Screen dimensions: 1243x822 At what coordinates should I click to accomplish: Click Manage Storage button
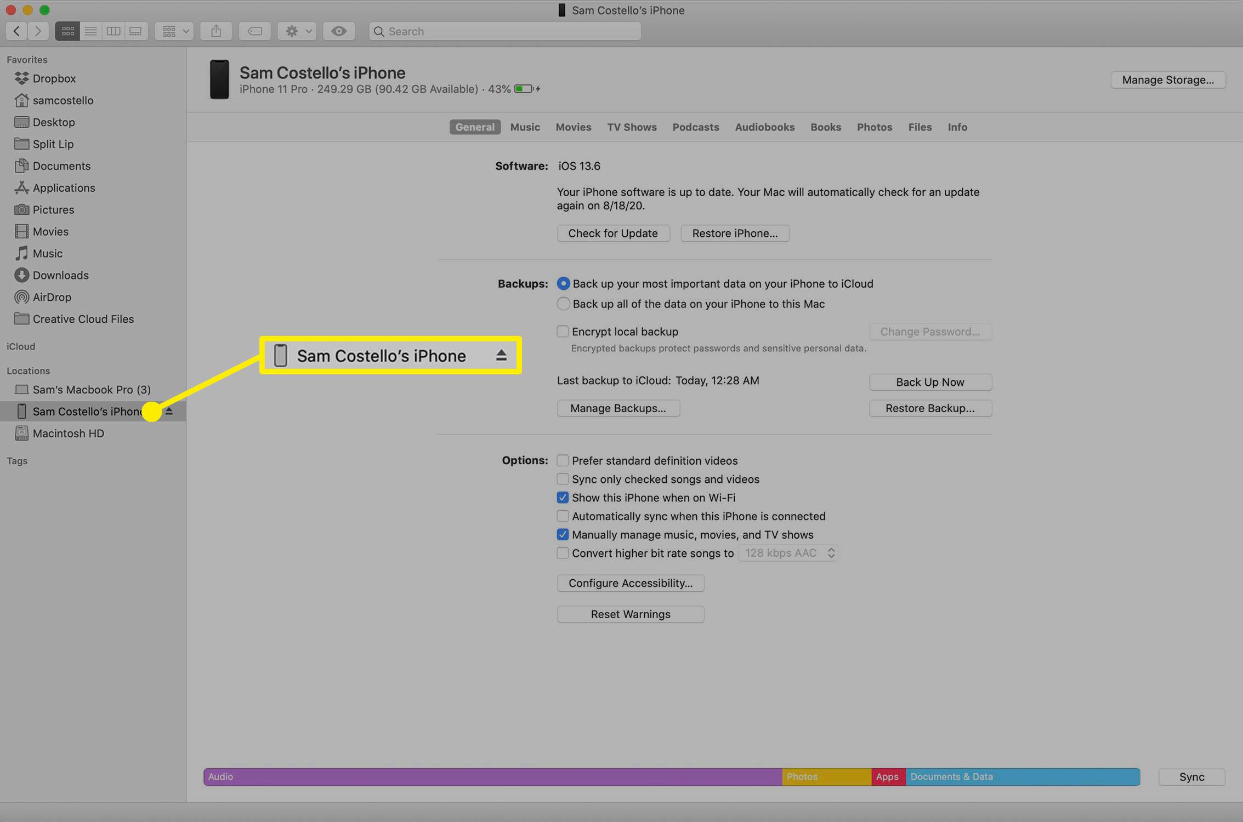(1168, 80)
